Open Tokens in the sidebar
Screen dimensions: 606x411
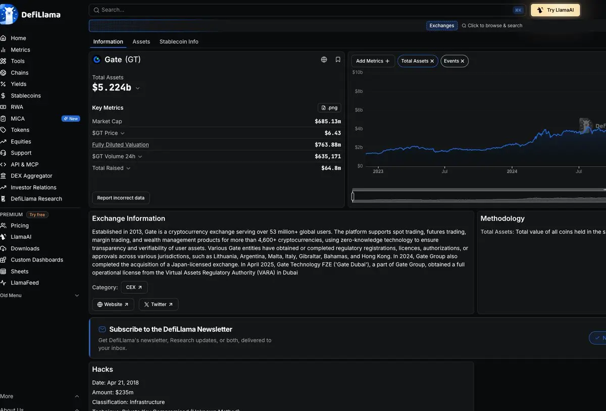pyautogui.click(x=20, y=130)
